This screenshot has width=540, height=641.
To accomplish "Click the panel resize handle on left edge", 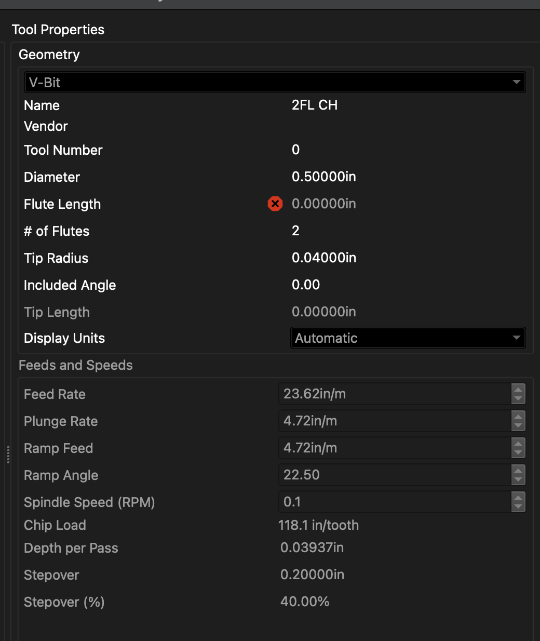I will pyautogui.click(x=8, y=454).
